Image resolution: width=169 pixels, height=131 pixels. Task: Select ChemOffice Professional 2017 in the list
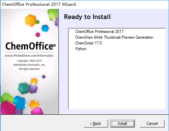tap(99, 32)
